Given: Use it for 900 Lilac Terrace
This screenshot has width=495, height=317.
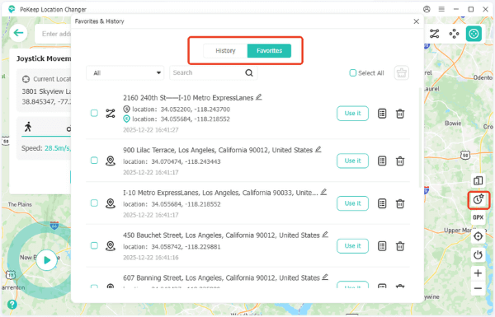Looking at the screenshot, I should 352,161.
